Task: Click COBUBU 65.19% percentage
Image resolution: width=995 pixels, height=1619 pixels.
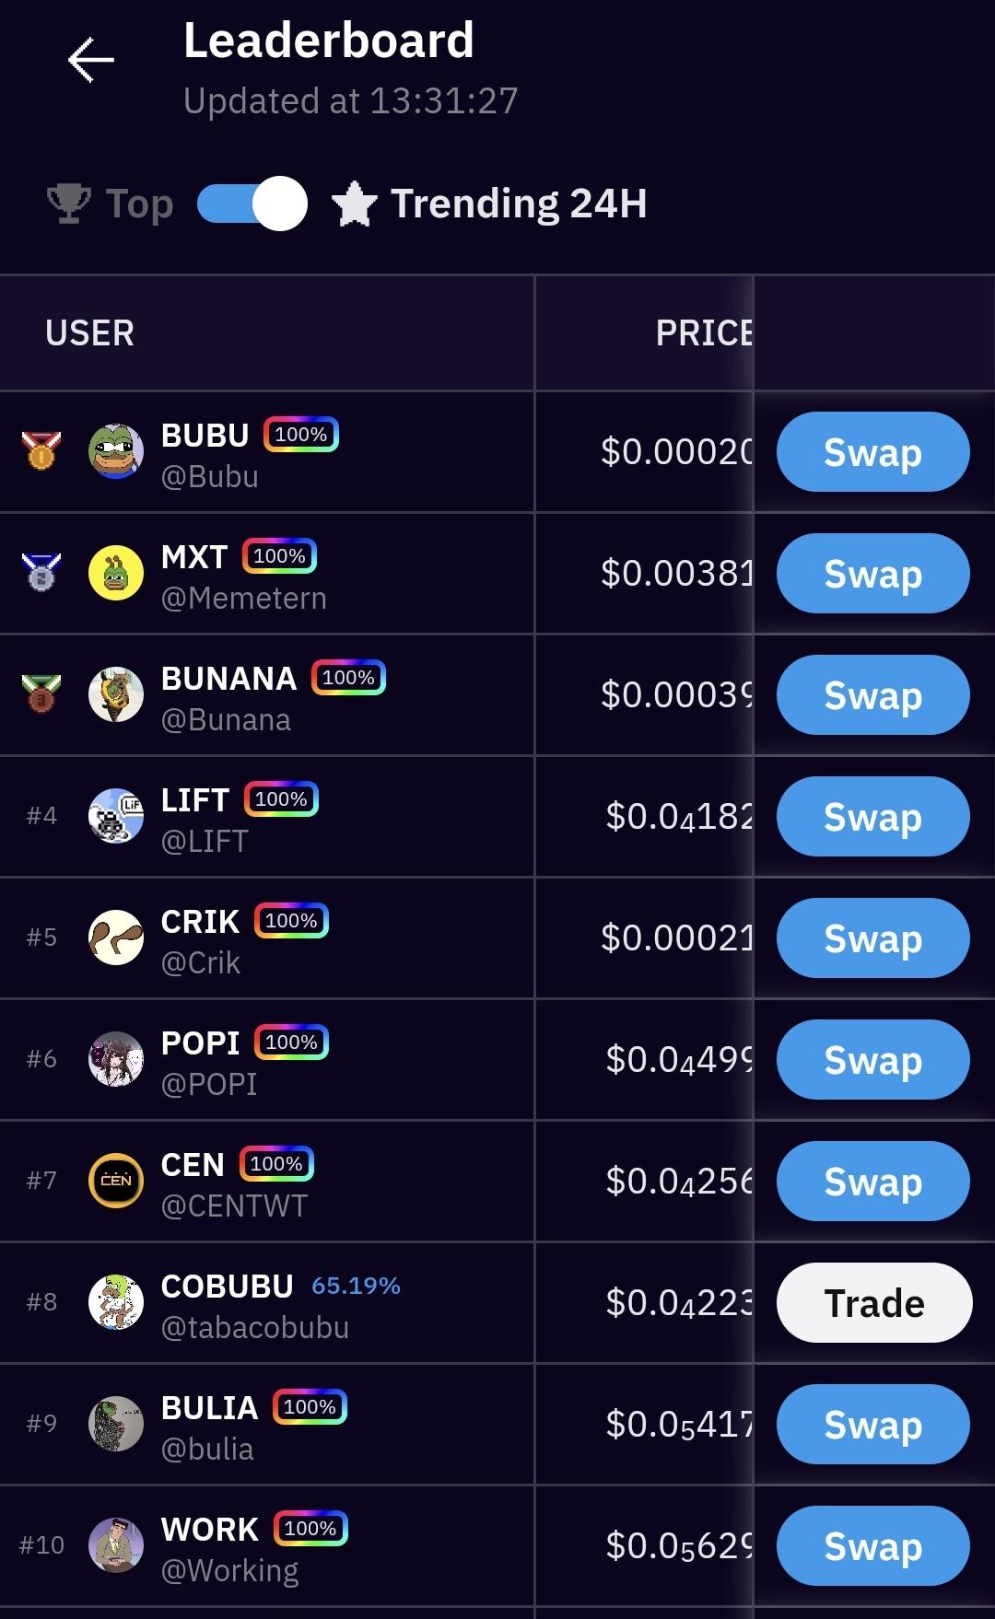Action: (356, 1286)
